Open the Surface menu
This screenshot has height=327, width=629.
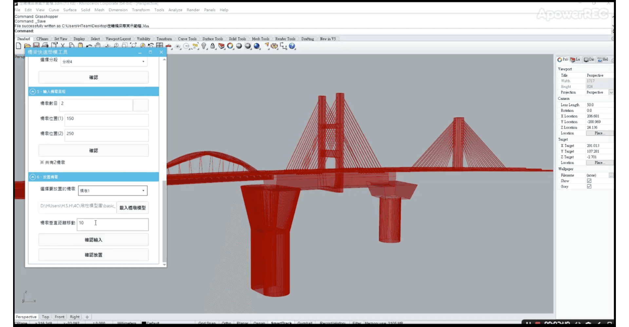70,10
